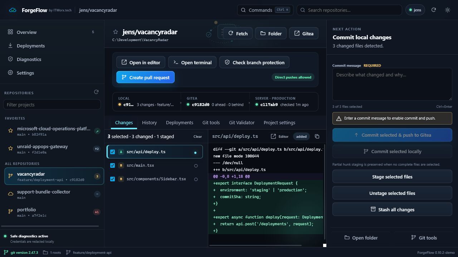Copy diff using the copy icon
Screen dimensions: 458x257
pos(317,136)
